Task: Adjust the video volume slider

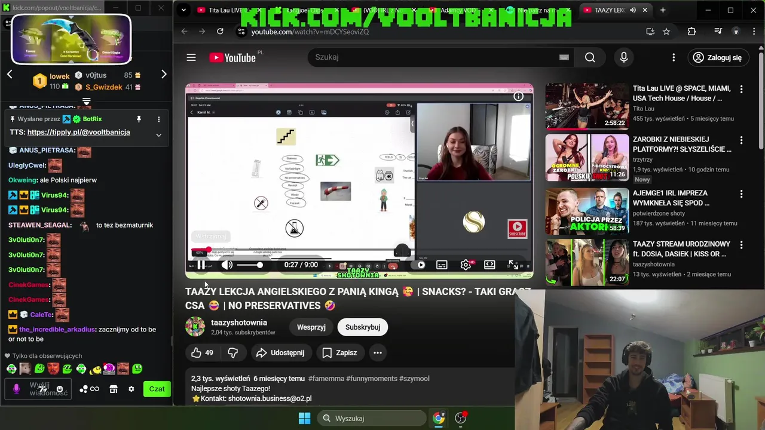Action: tap(250, 265)
